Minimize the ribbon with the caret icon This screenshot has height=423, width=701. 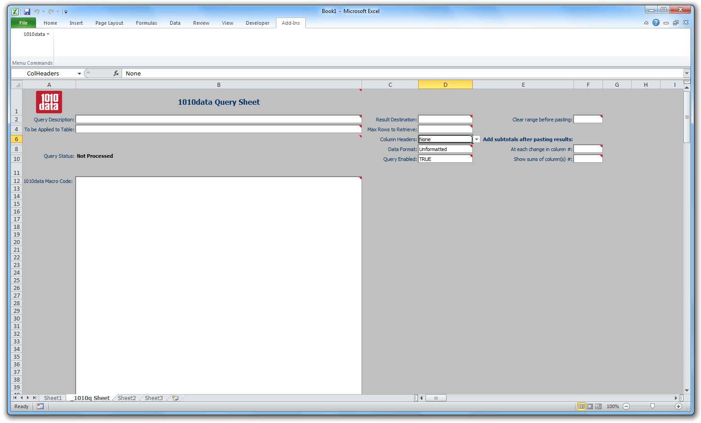[646, 22]
